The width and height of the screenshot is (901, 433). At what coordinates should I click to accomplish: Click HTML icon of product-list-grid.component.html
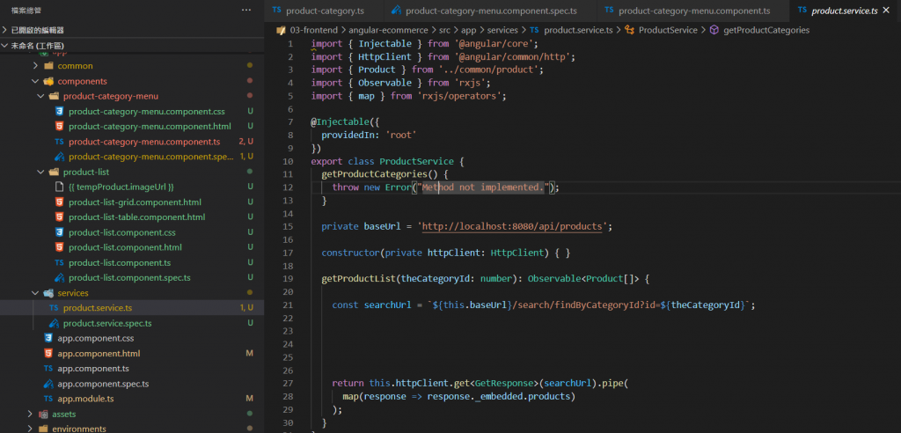coord(59,202)
